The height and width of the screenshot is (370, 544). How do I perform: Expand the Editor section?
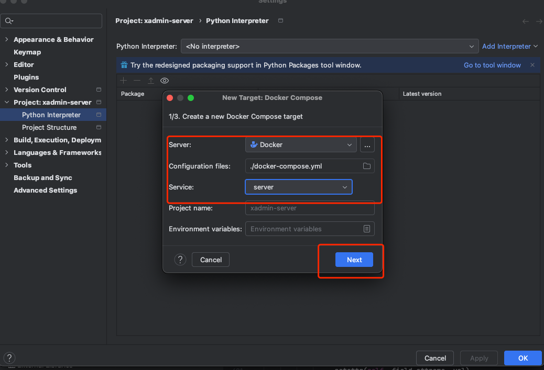tap(7, 64)
